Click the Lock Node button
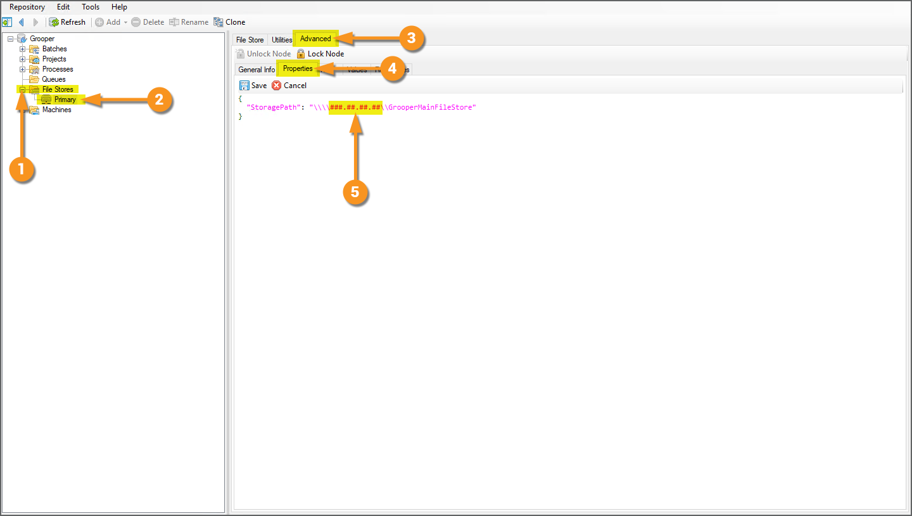Viewport: 912px width, 516px height. click(x=320, y=54)
